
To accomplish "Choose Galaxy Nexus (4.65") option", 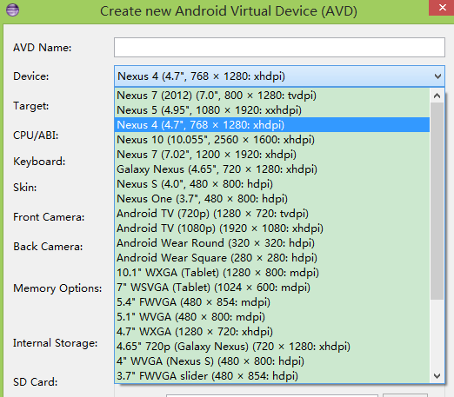I will pyautogui.click(x=272, y=169).
